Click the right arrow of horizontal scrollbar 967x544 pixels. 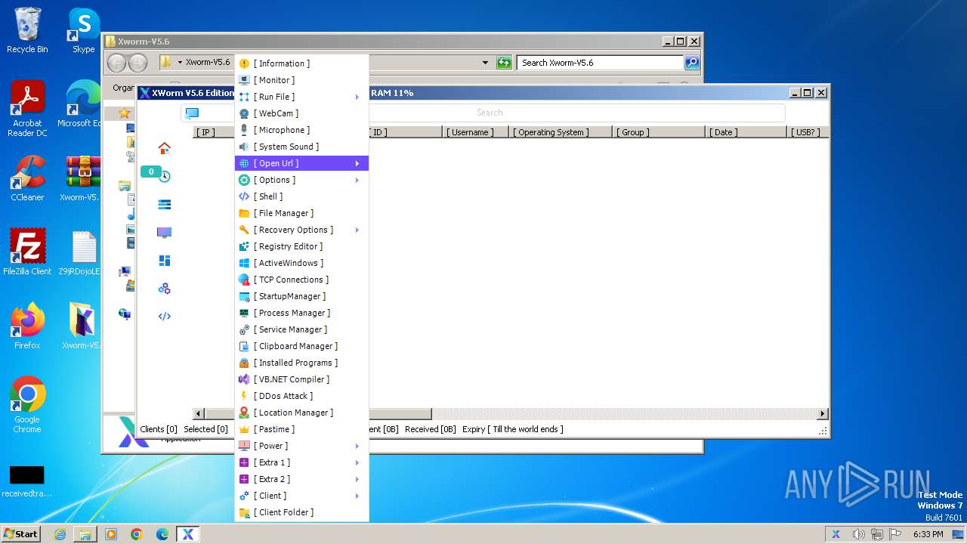[x=823, y=414]
